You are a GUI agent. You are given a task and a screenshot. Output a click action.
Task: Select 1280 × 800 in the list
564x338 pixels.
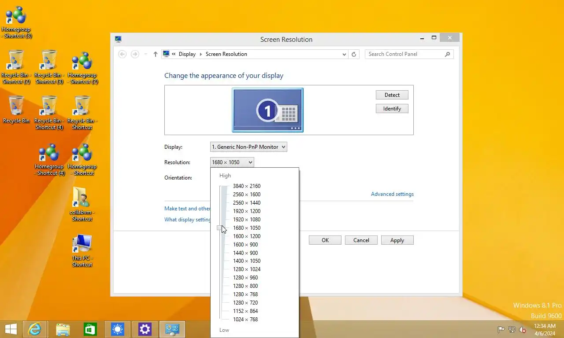[x=245, y=286]
